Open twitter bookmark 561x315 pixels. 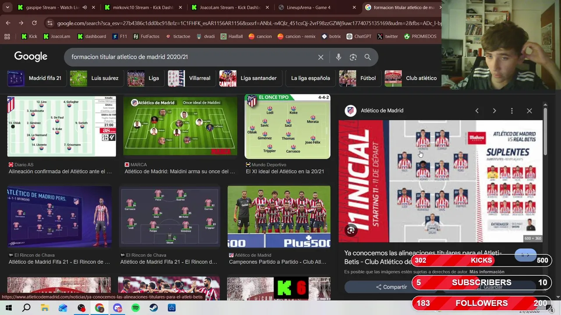click(x=387, y=36)
